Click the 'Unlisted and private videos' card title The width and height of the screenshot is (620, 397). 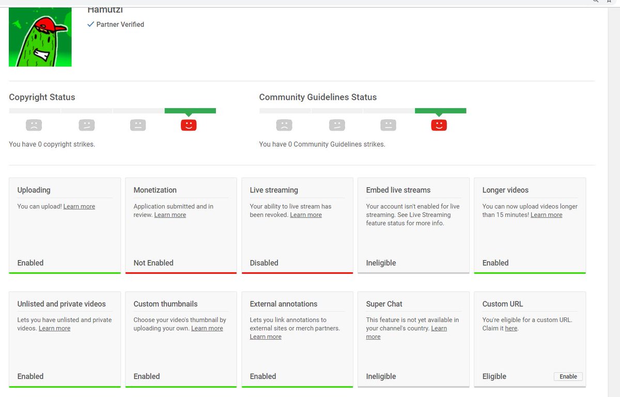[x=61, y=304]
